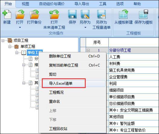This screenshot has width=159, height=134.
Task: Click the 从模板新建 icon
Action: click(x=124, y=14)
